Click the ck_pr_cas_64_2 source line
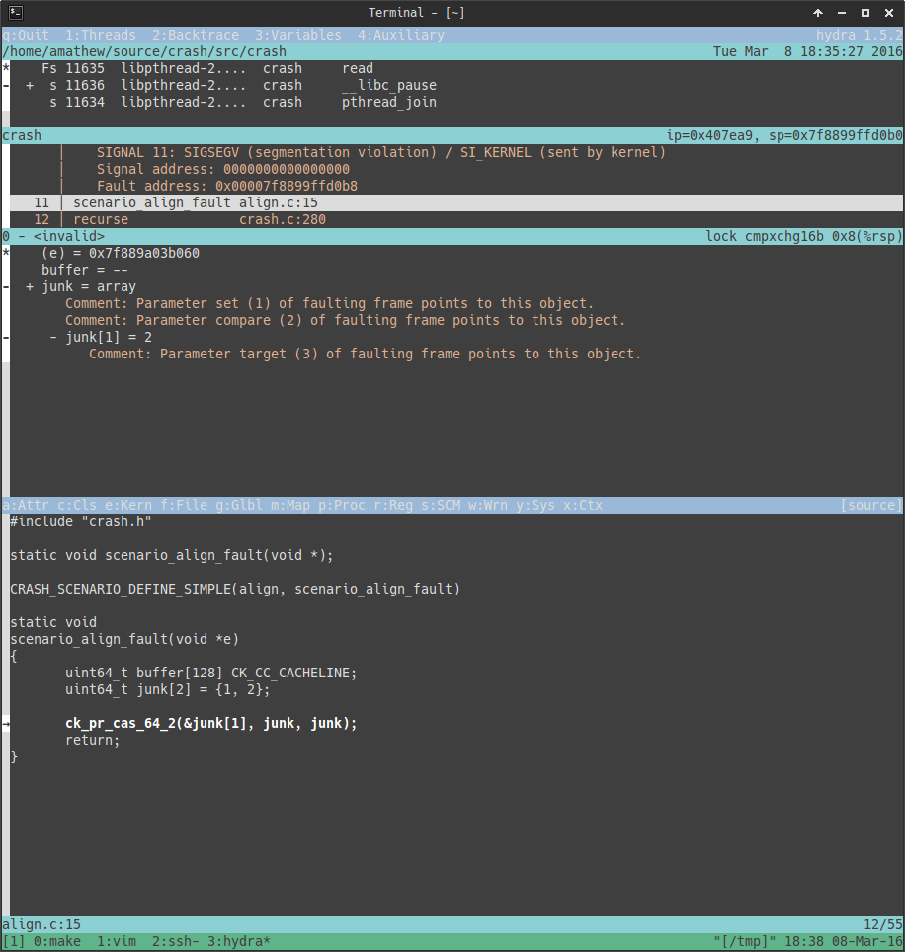This screenshot has height=952, width=905. pyautogui.click(x=210, y=723)
